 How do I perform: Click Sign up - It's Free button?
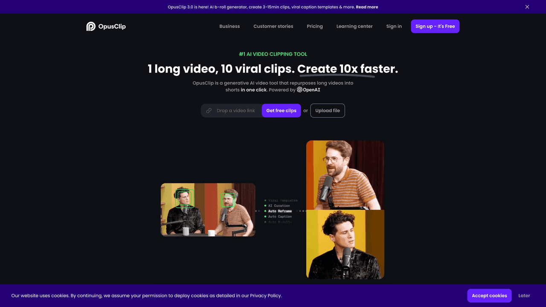click(x=435, y=26)
